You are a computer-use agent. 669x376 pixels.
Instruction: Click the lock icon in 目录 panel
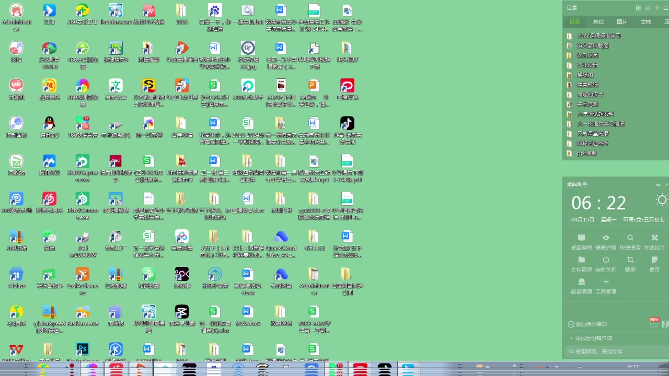click(648, 8)
